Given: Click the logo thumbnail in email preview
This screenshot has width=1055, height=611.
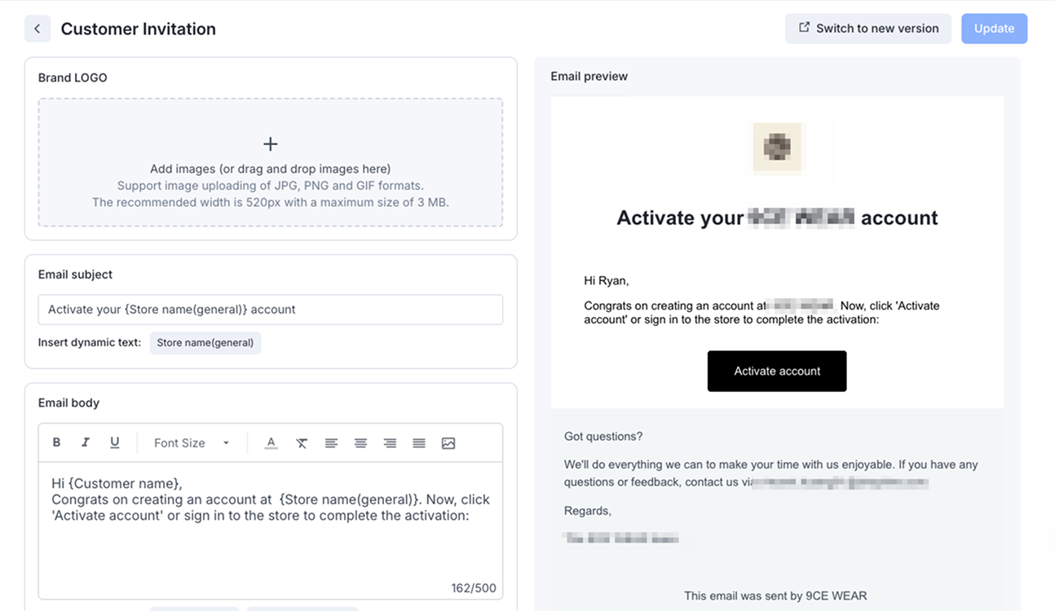Looking at the screenshot, I should click(x=777, y=147).
